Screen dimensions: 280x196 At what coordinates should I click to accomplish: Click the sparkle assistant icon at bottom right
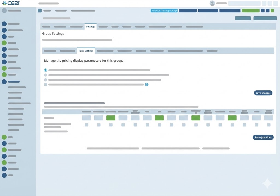tap(267, 183)
